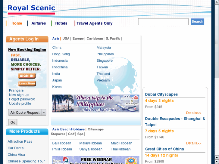Click the orange Learn More button
This screenshot has width=219, height=164.
(x=27, y=83)
